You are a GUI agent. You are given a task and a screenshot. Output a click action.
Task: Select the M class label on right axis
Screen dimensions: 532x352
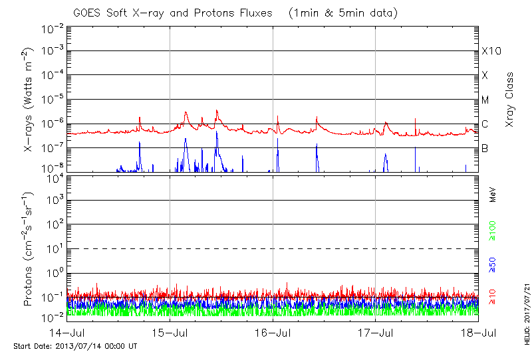(485, 100)
